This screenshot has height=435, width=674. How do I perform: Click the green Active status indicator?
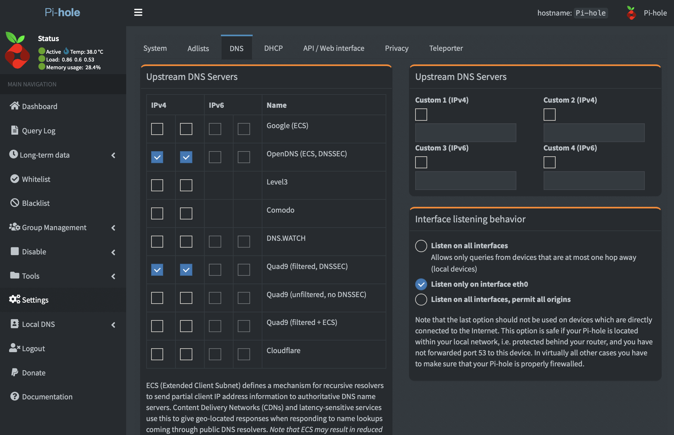tap(42, 51)
